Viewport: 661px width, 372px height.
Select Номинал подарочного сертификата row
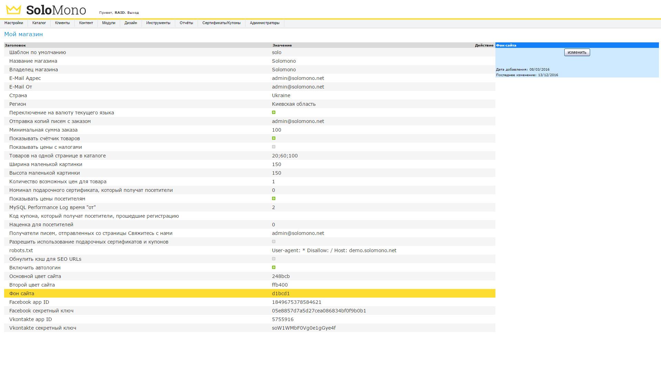[x=250, y=190]
